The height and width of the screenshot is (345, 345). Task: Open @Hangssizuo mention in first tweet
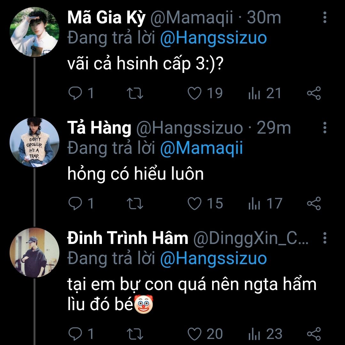213,38
